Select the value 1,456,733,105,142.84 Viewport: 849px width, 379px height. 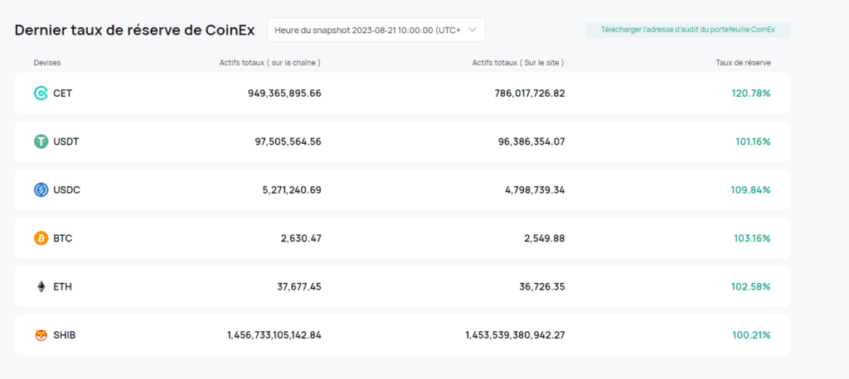274,335
